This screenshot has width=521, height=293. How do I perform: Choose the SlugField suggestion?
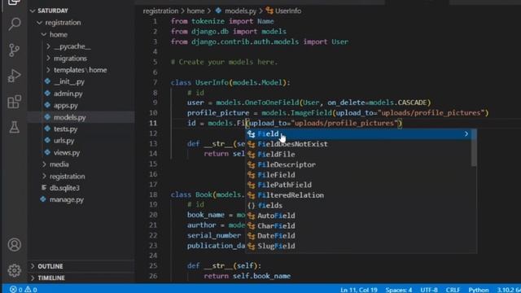358,246
